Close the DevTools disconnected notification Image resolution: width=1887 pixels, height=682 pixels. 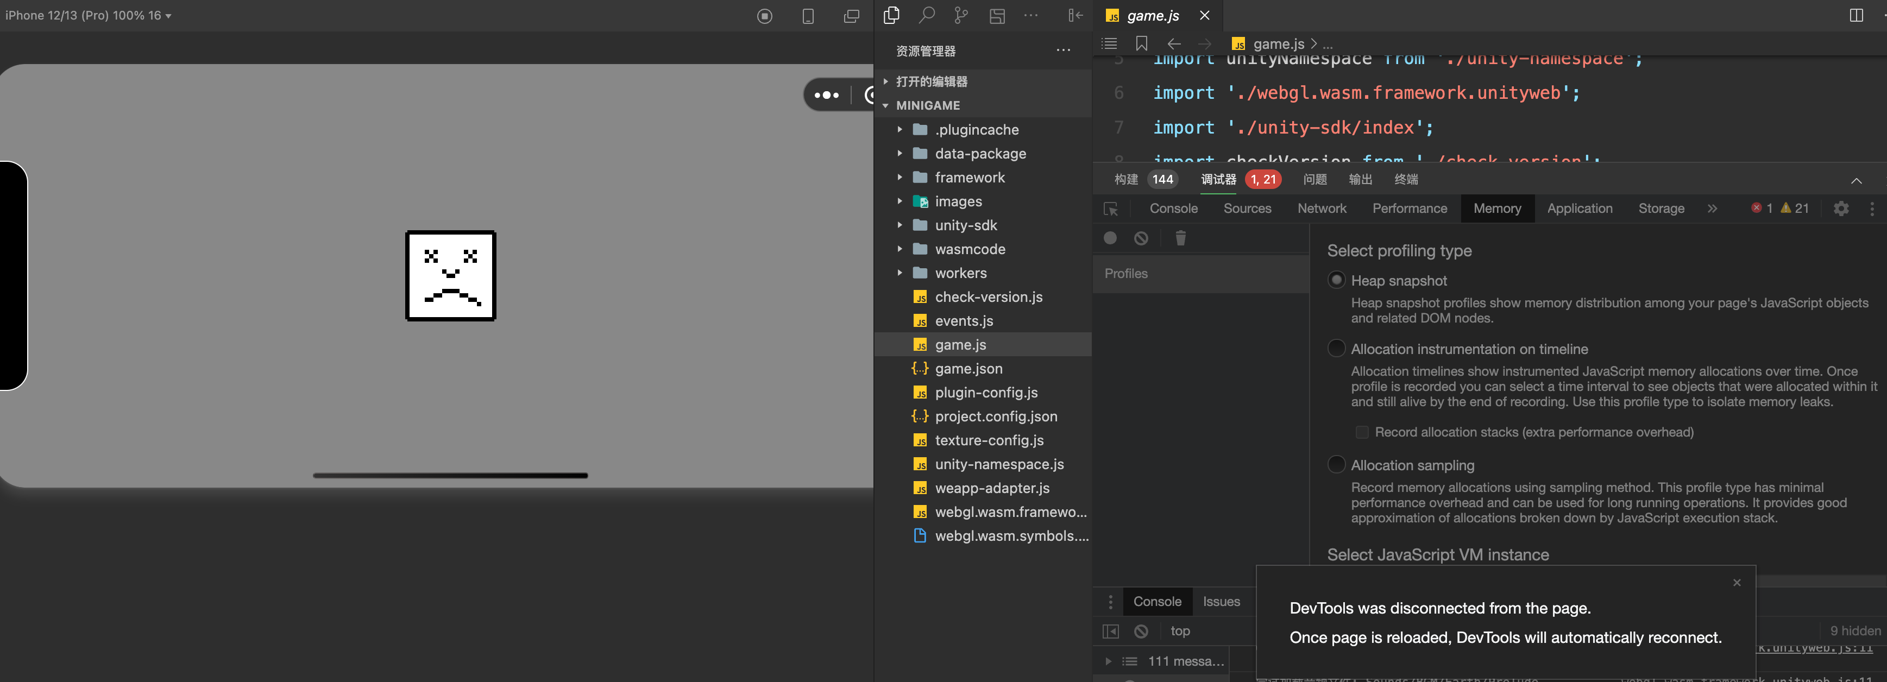click(x=1737, y=583)
